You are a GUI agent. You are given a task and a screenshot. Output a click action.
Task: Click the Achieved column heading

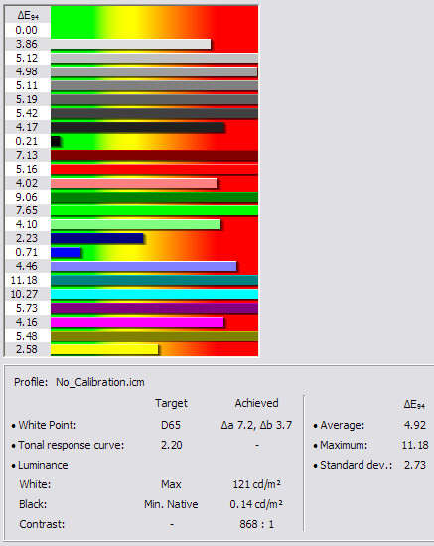click(x=256, y=403)
